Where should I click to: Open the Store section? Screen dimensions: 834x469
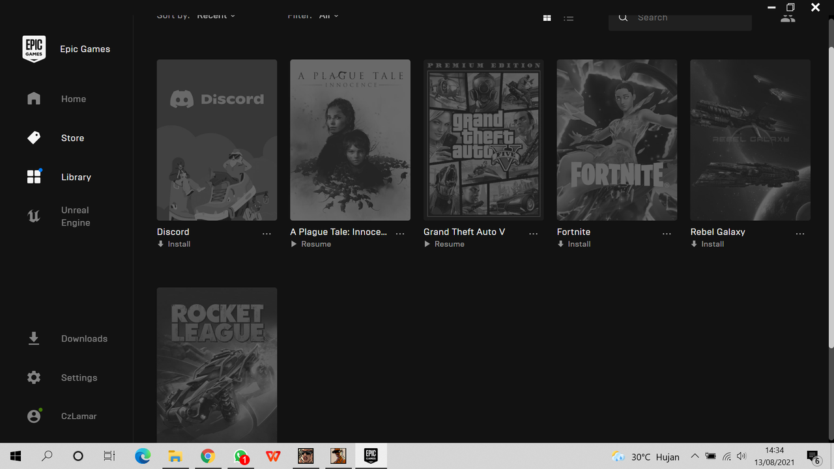72,138
